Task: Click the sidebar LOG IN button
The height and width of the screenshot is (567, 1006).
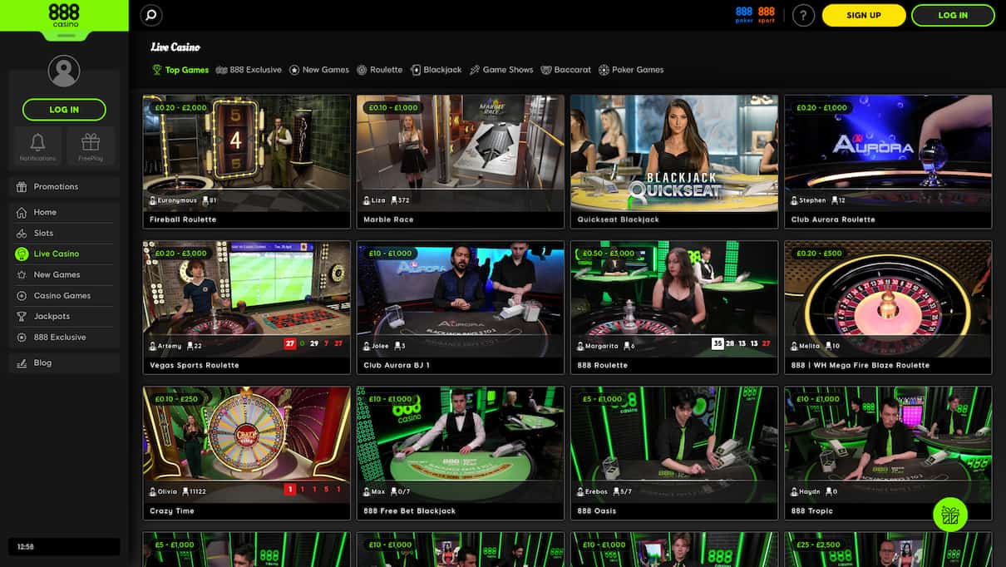Action: [64, 110]
